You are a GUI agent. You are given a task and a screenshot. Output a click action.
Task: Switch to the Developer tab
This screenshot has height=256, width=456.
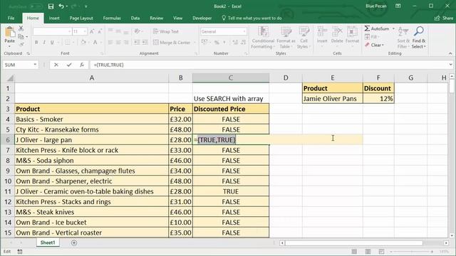click(x=202, y=18)
